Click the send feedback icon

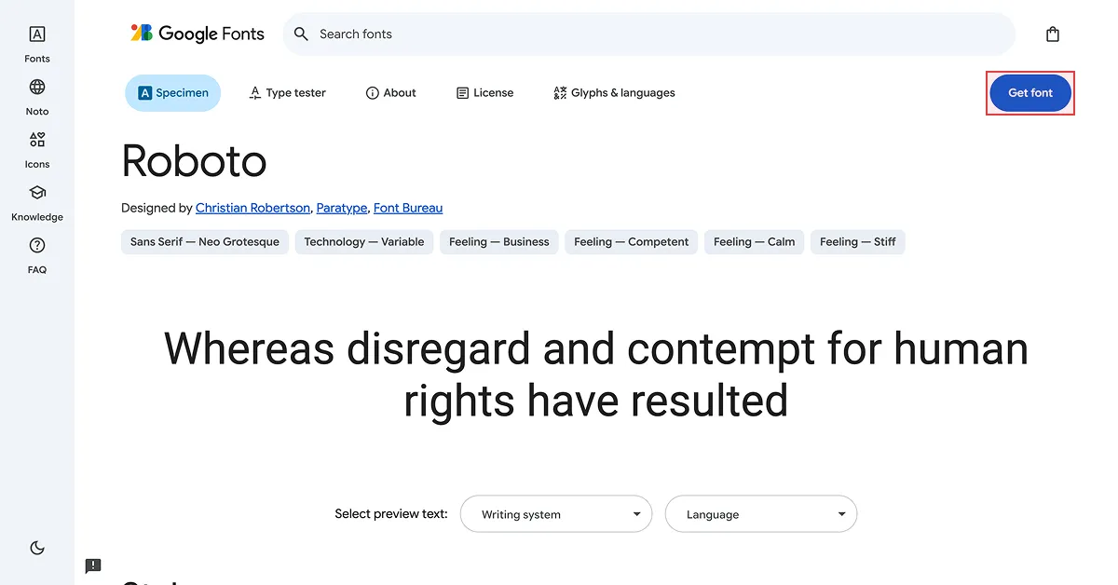click(x=93, y=565)
